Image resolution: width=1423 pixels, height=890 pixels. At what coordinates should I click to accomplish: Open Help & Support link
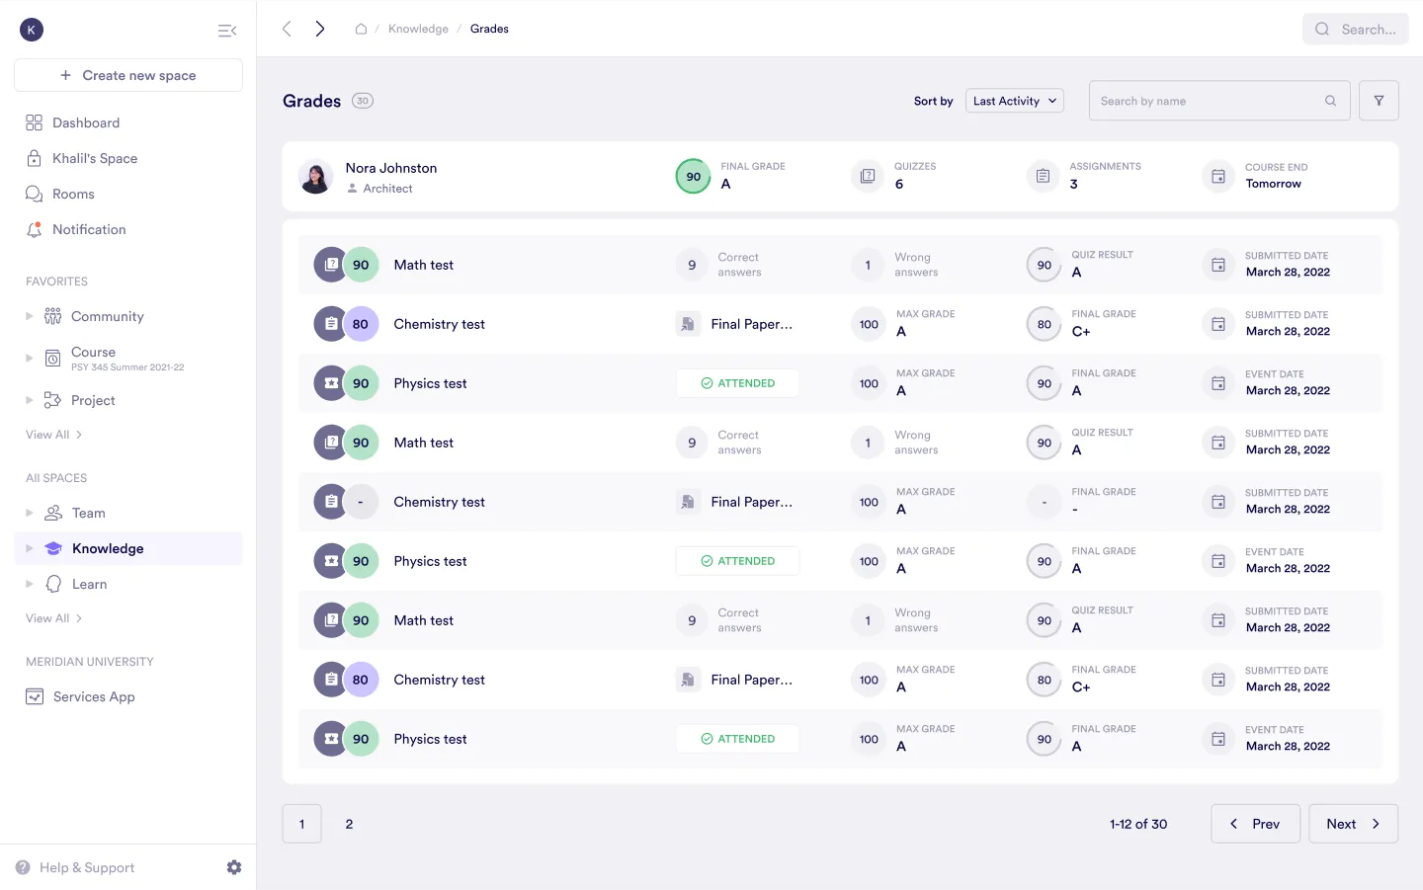point(87,867)
